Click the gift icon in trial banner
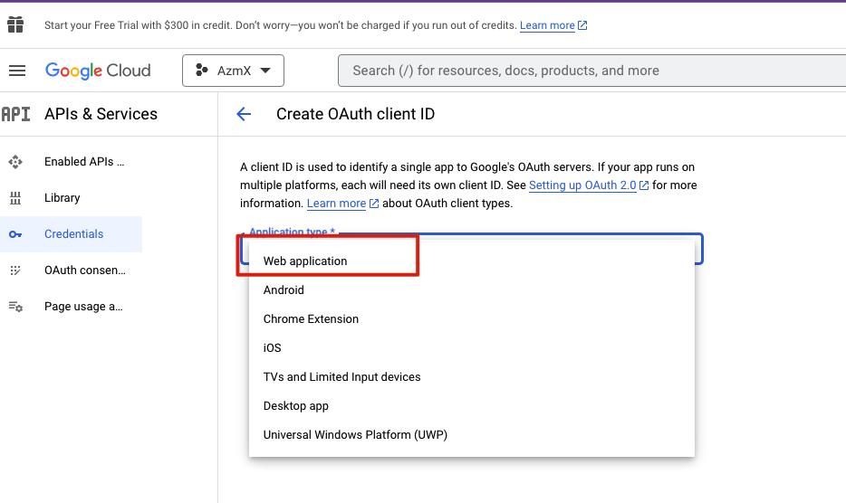Image resolution: width=846 pixels, height=503 pixels. [15, 24]
